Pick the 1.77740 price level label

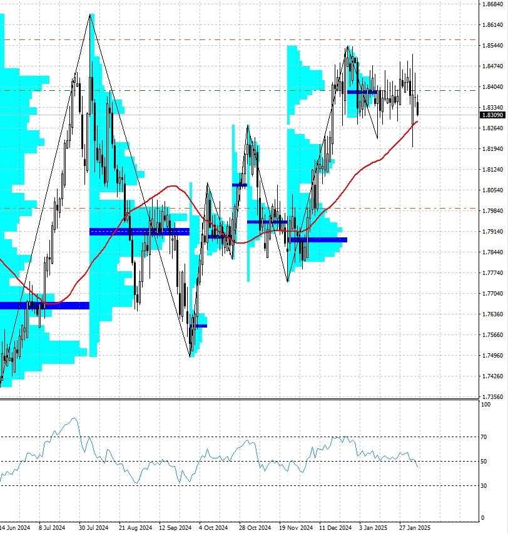click(x=492, y=273)
